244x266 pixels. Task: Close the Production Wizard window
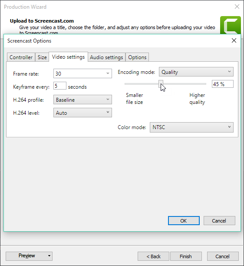[x=237, y=7]
